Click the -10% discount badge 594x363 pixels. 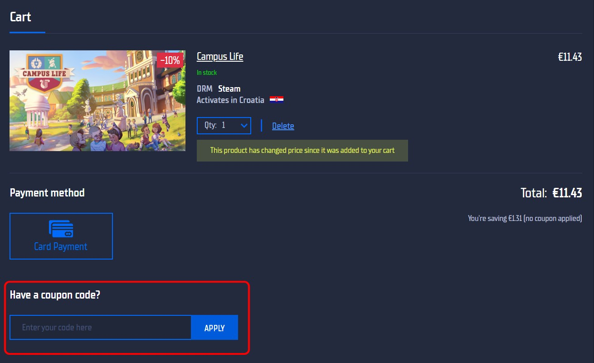coord(170,60)
